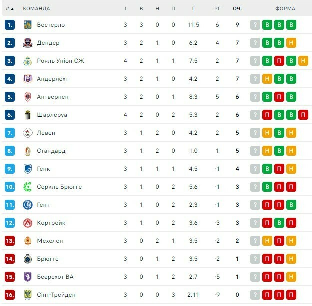Open the Шарлеруа team page
312x306 pixels.
pos(52,115)
